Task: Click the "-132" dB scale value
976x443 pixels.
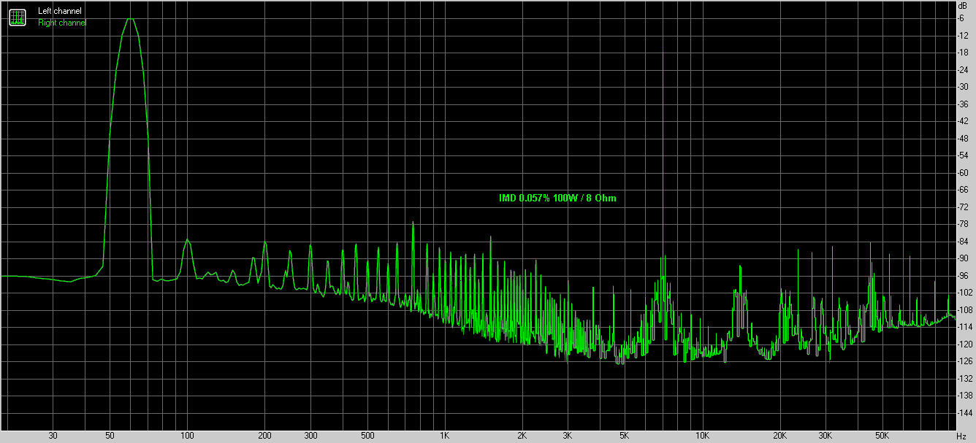Action: point(966,379)
